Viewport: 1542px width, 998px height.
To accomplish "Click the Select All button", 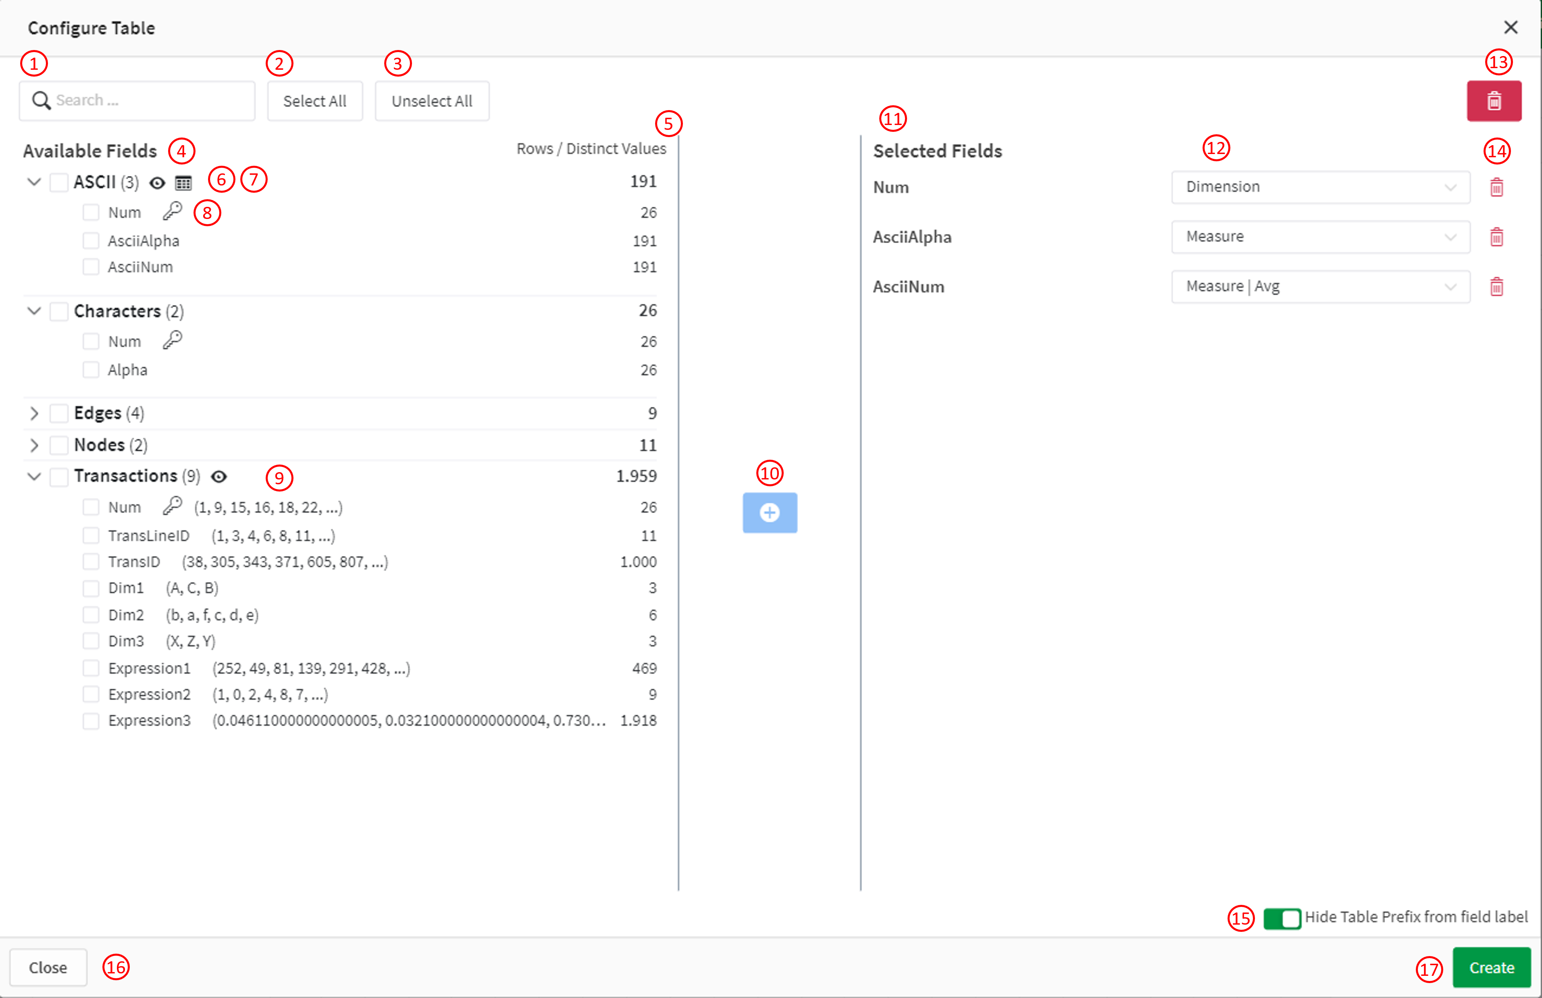I will click(315, 101).
